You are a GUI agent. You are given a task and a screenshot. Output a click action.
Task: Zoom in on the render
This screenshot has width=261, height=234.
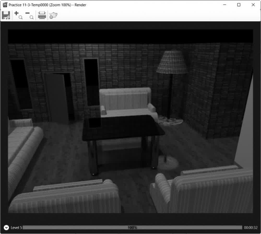[18, 15]
